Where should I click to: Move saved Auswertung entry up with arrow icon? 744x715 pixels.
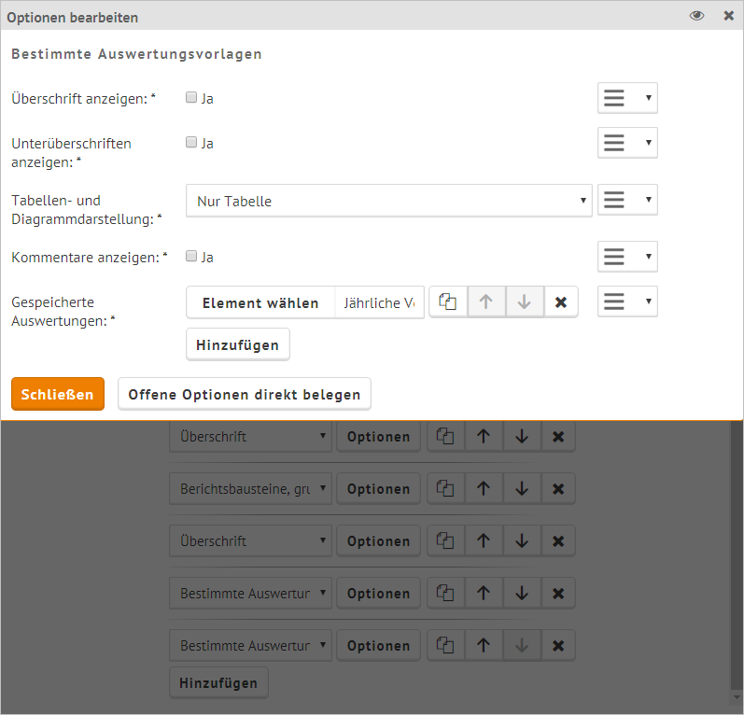click(486, 301)
